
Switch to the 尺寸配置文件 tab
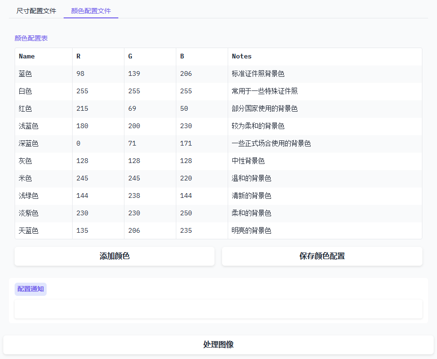coord(36,11)
